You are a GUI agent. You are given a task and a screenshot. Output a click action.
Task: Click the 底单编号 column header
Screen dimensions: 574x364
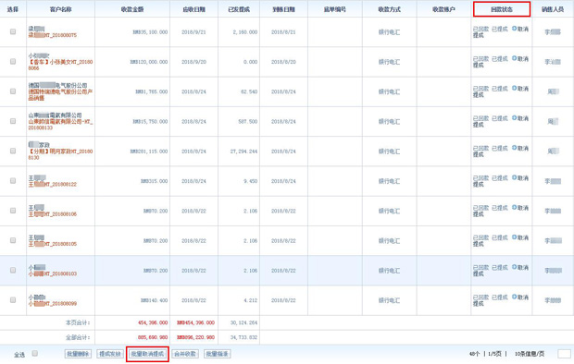point(335,9)
